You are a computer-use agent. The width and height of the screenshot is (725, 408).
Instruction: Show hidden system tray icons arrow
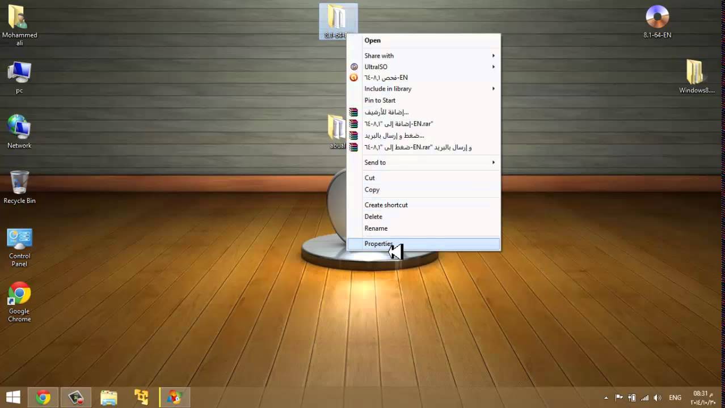[x=606, y=398]
